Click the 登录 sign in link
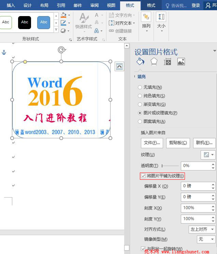The width and height of the screenshot is (217, 254). pos(196,5)
